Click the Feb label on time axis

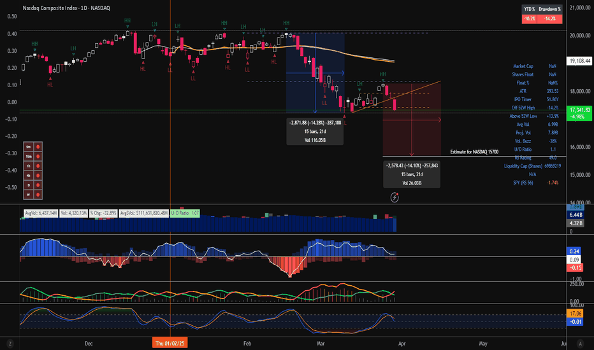(247, 344)
